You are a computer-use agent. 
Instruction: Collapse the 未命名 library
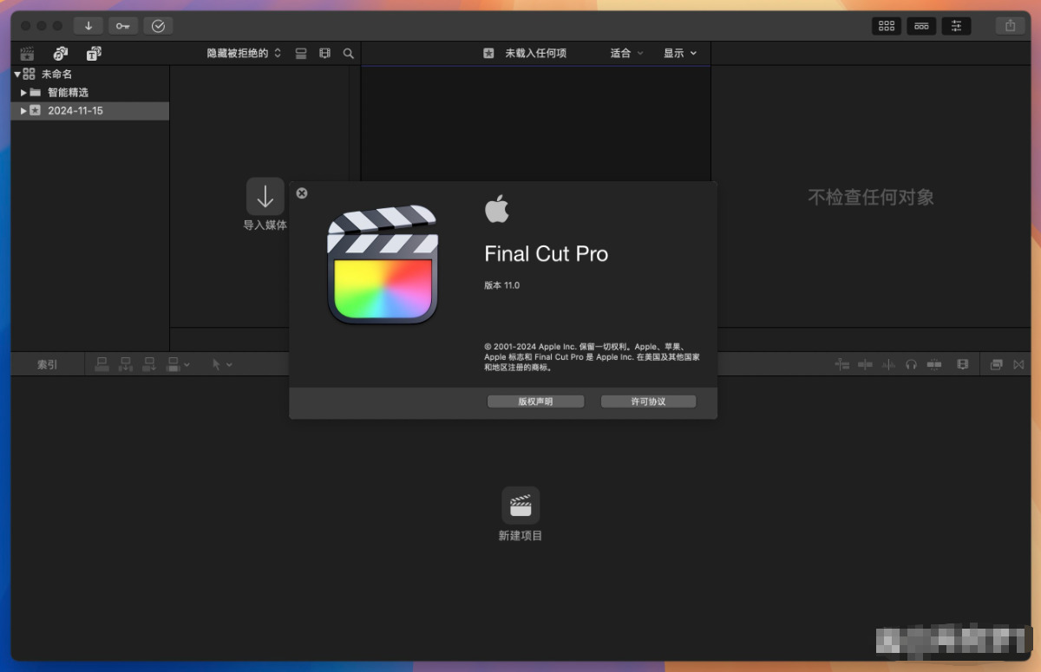click(x=16, y=75)
